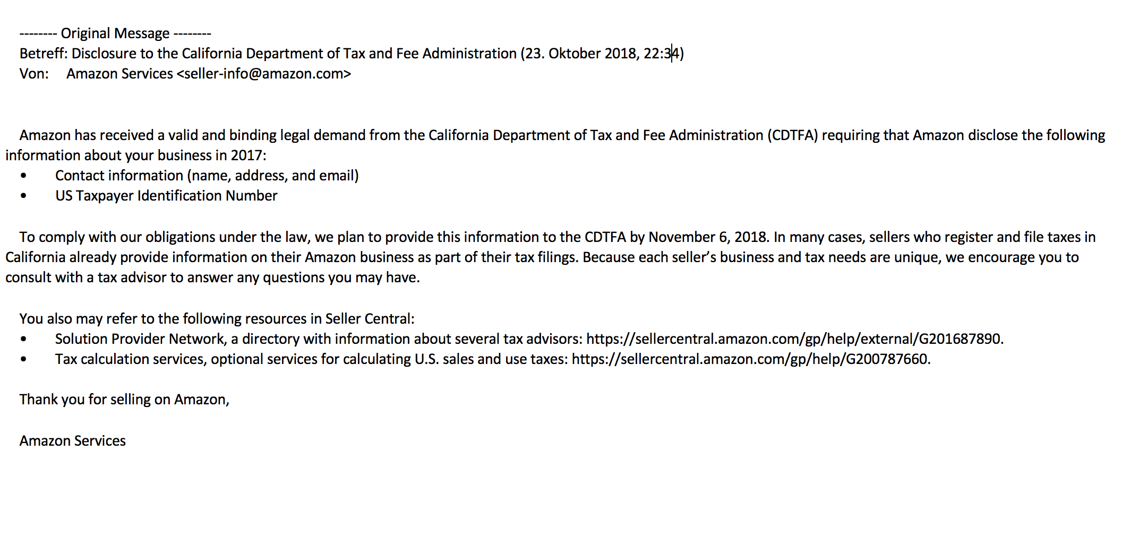Place cursor in the 'Original Message' header line

(x=115, y=33)
